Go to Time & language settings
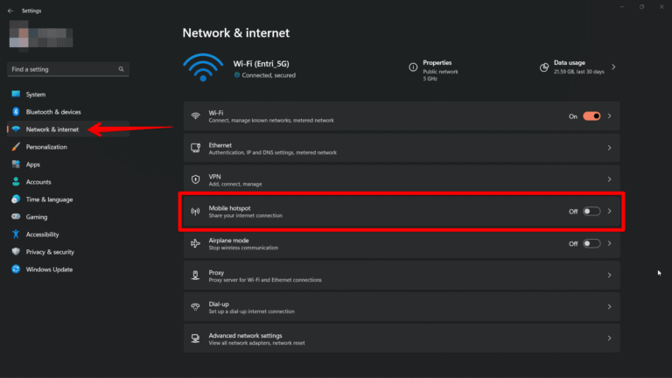Image resolution: width=672 pixels, height=378 pixels. coord(49,199)
